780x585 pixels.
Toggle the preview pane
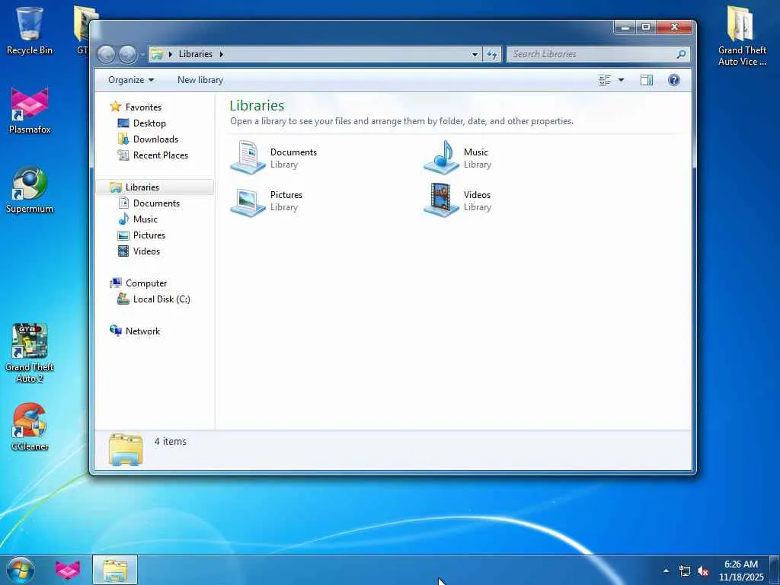click(x=646, y=80)
